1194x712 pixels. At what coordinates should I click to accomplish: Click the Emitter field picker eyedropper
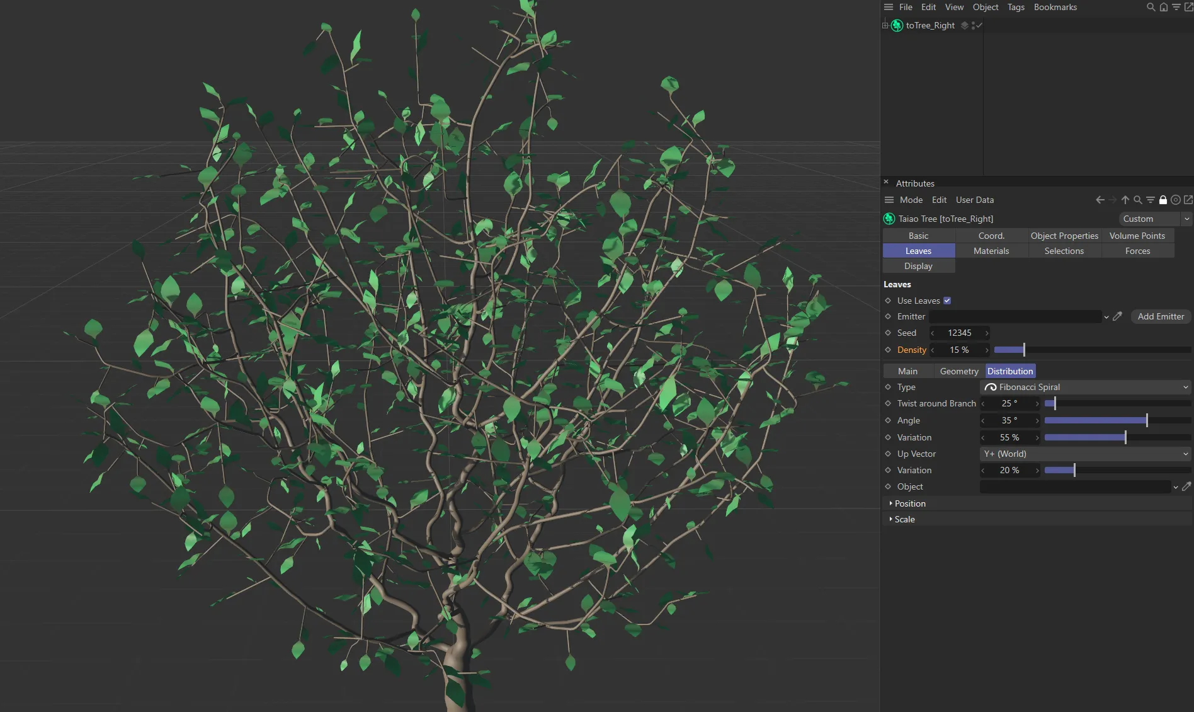coord(1117,316)
